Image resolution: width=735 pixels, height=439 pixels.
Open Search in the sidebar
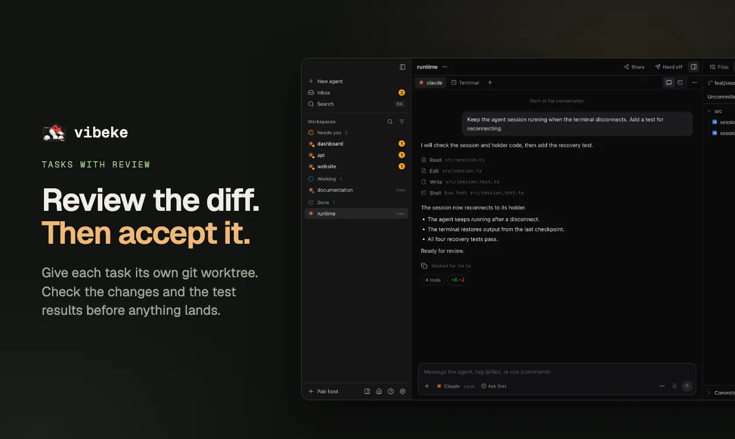click(x=356, y=104)
